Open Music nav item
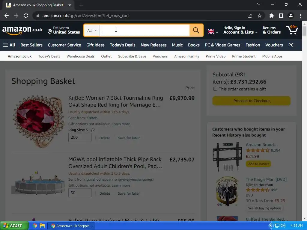 (x=177, y=45)
